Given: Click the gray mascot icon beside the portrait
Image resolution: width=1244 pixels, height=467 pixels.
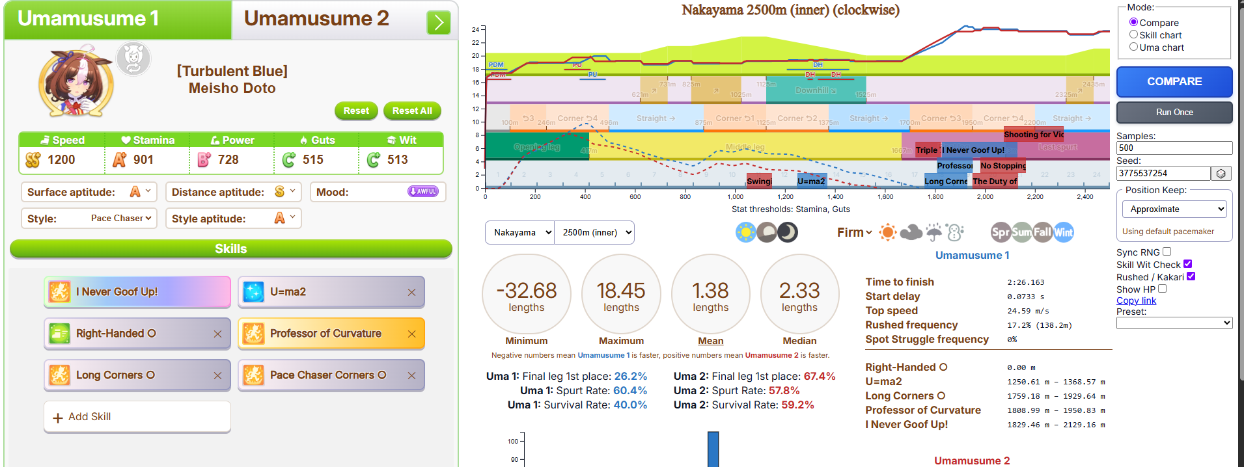Looking at the screenshot, I should pyautogui.click(x=133, y=59).
